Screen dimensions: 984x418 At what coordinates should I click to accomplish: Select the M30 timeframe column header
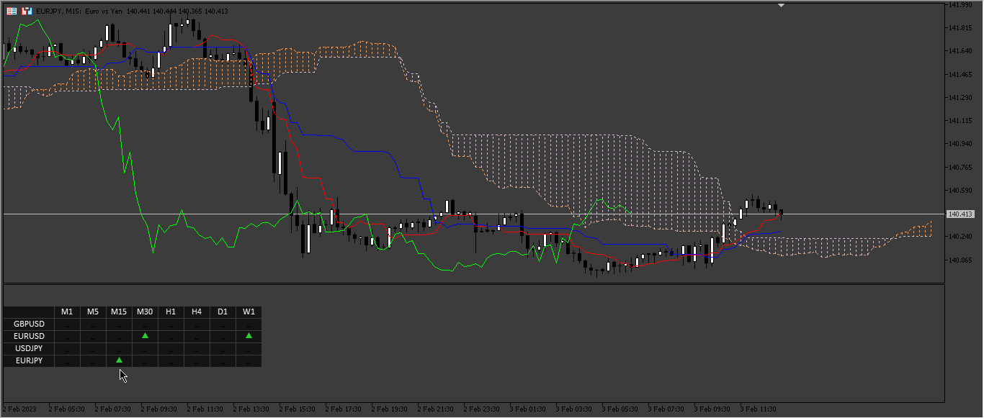[x=145, y=312]
